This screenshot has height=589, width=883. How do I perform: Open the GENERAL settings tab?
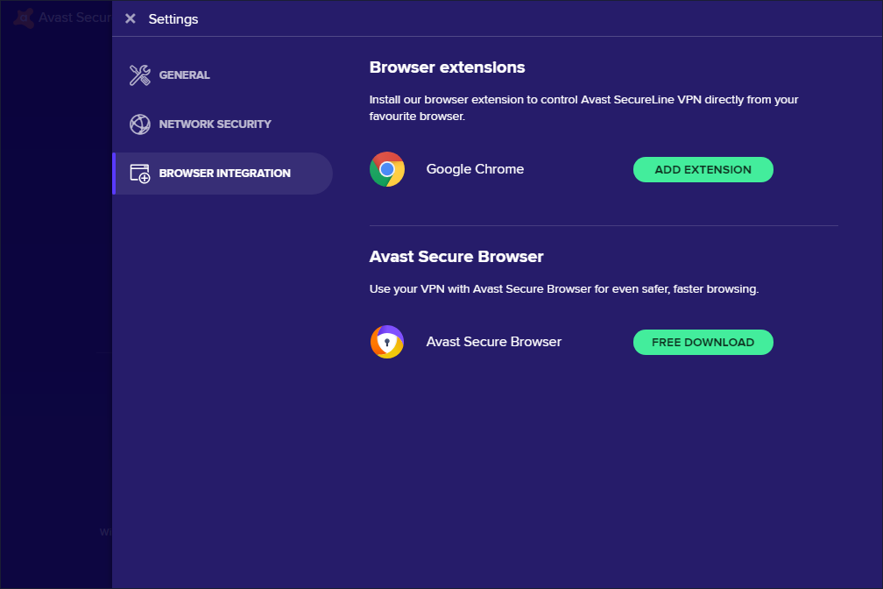[x=184, y=75]
